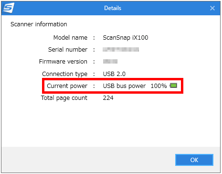
Task: Click the ScanSnap logo icon
Action: tap(9, 8)
